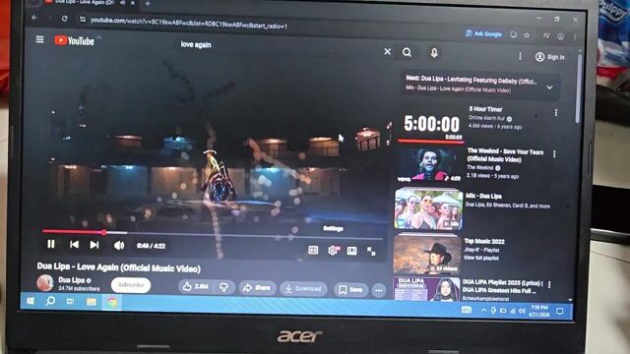The image size is (630, 354).
Task: Start voice search with the microphone
Action: pyautogui.click(x=434, y=53)
